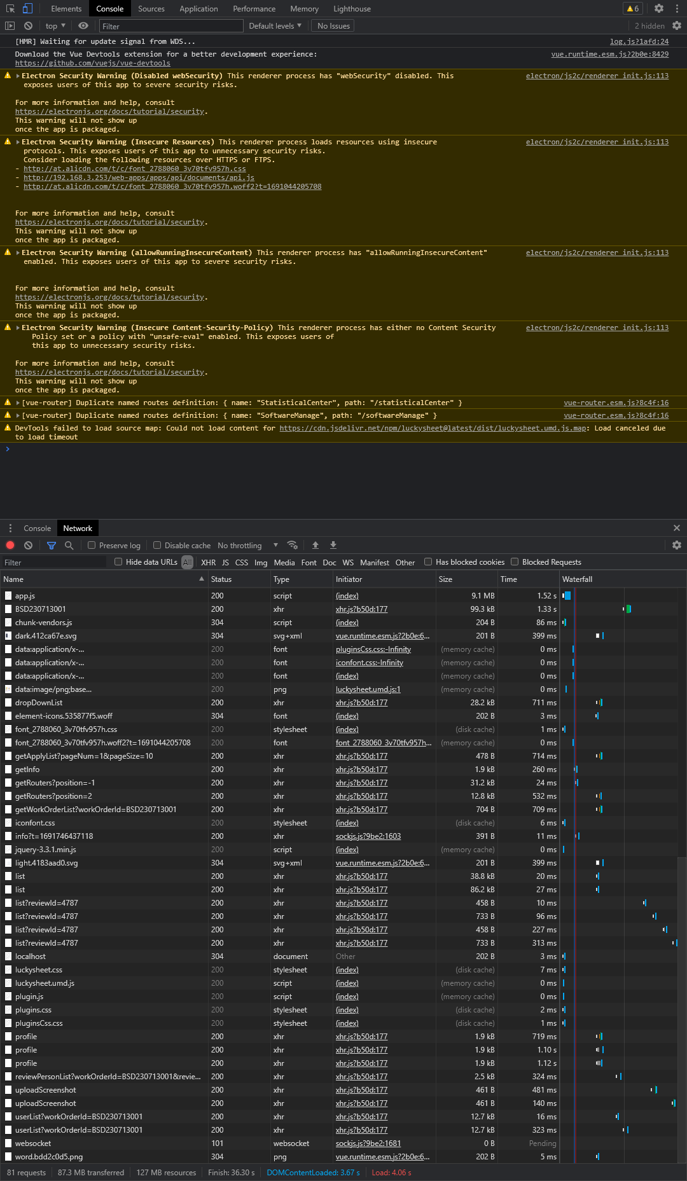687x1181 pixels.
Task: Toggle the network filter funnel icon
Action: pyautogui.click(x=52, y=546)
